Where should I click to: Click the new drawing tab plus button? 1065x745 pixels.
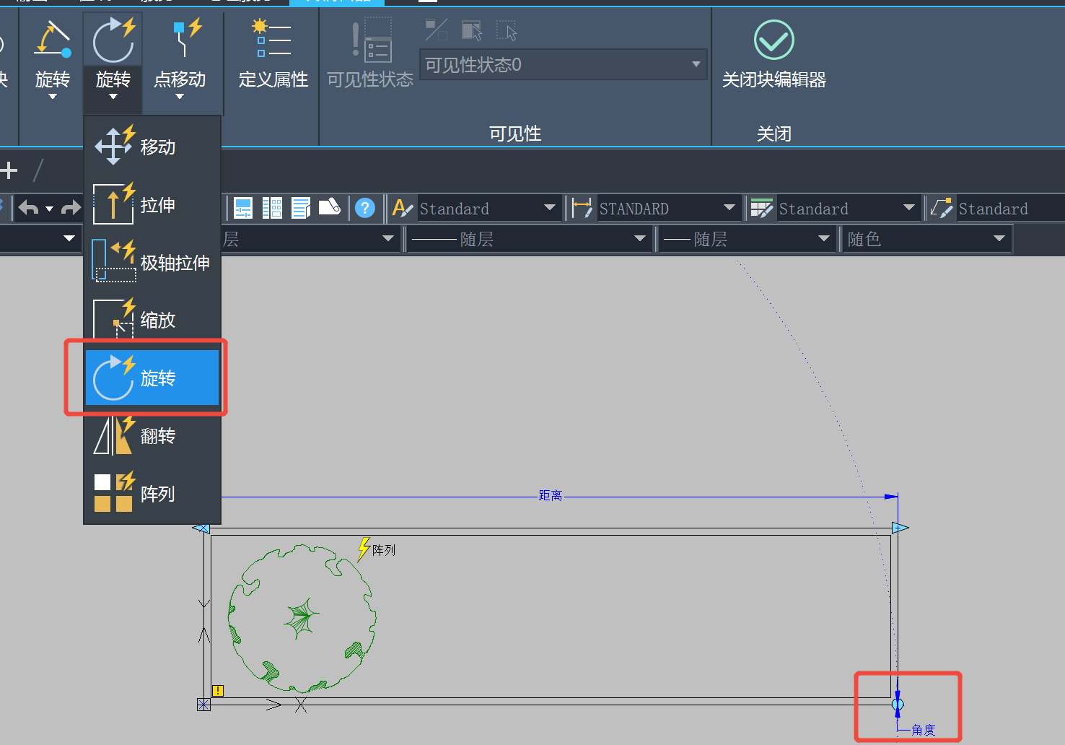click(9, 170)
